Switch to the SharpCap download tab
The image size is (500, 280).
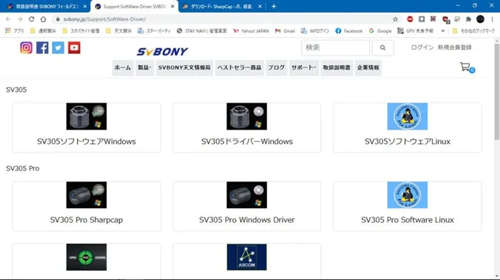[x=222, y=6]
